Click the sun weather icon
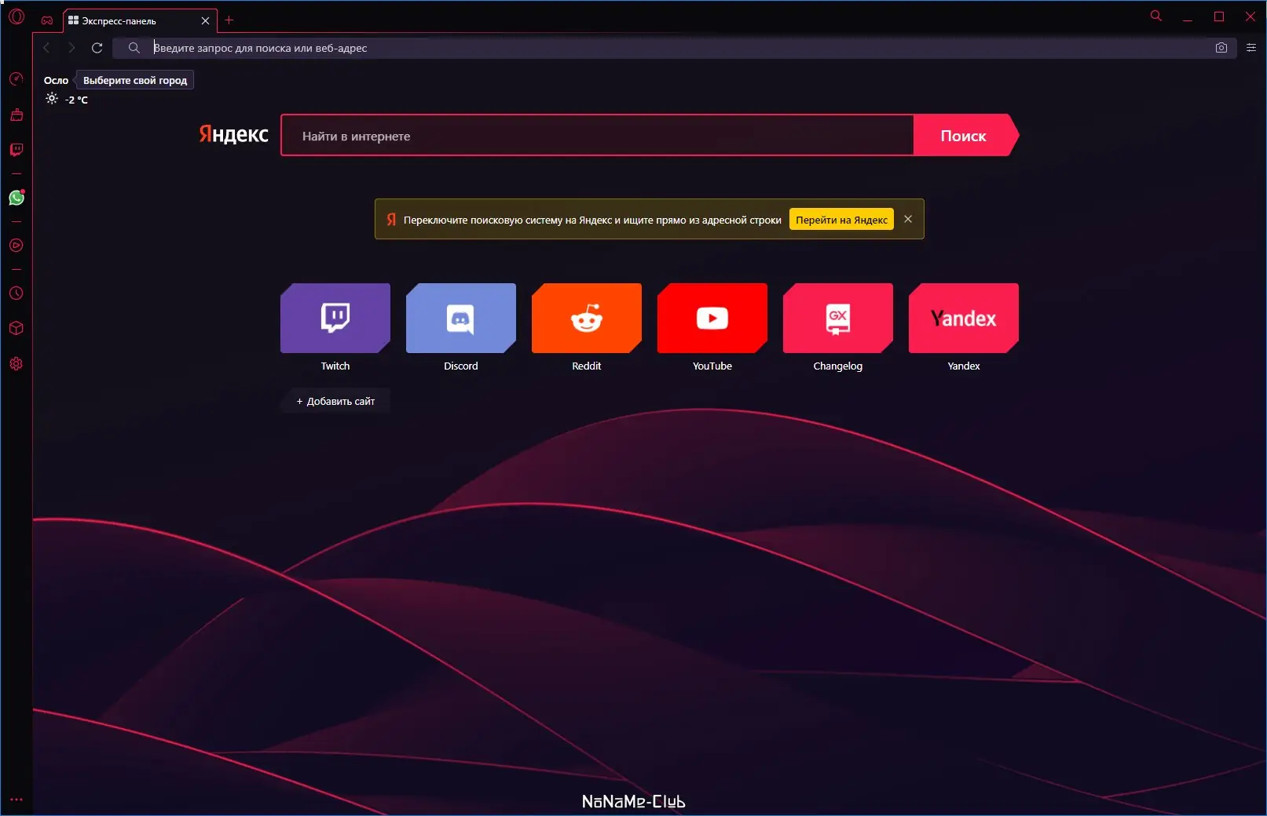 [x=52, y=99]
